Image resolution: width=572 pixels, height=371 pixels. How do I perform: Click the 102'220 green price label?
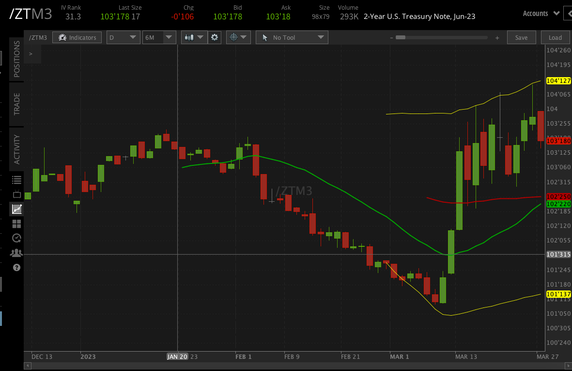pos(558,204)
